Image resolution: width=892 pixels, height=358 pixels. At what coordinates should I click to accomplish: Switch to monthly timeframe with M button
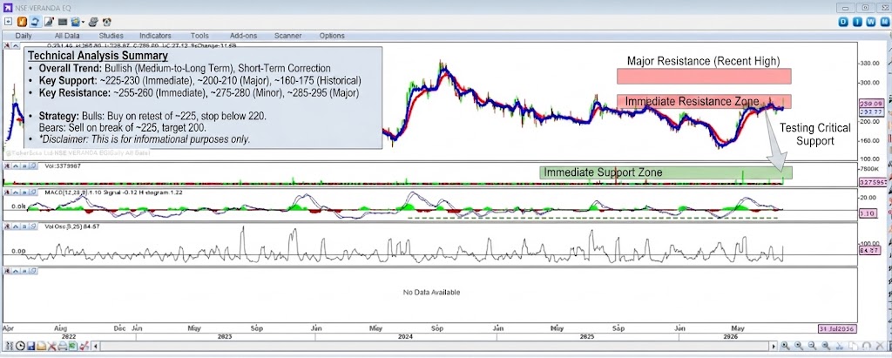pos(883,22)
